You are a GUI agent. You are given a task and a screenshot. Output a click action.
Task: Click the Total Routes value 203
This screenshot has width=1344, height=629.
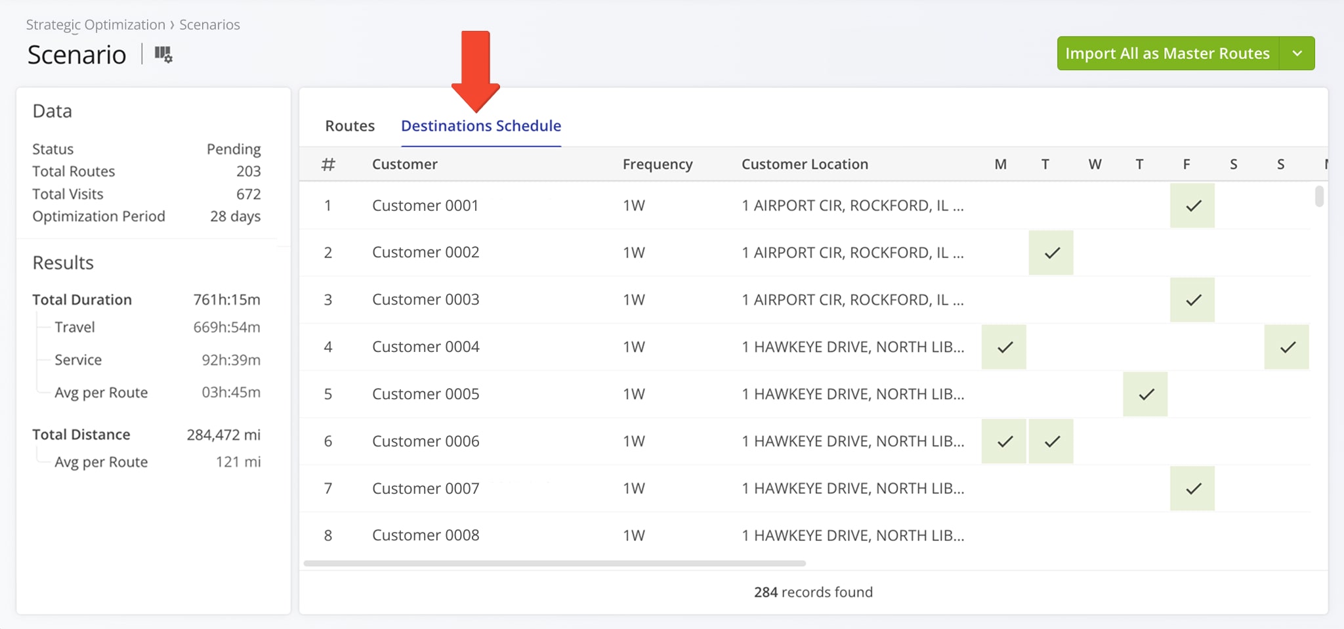click(x=249, y=171)
